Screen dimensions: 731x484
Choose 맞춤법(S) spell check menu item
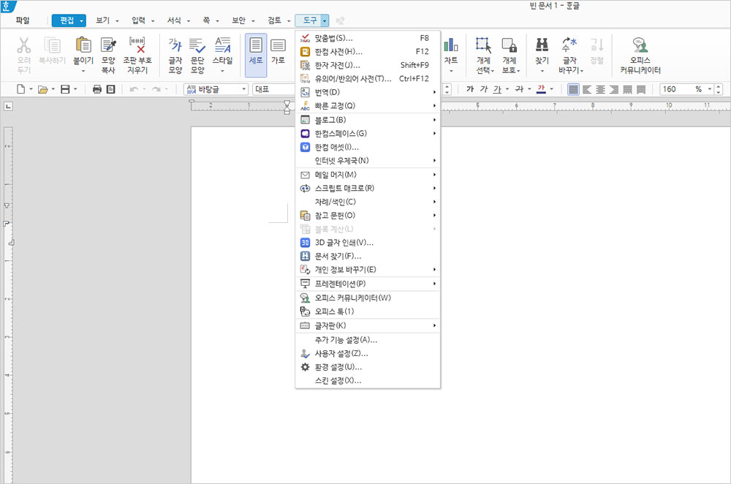(x=368, y=38)
